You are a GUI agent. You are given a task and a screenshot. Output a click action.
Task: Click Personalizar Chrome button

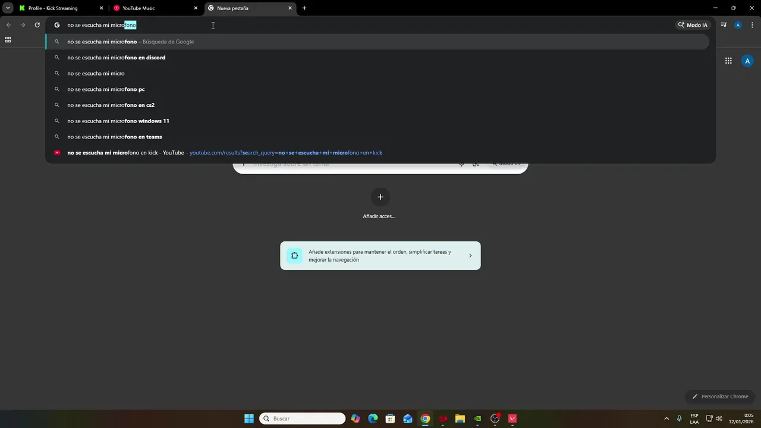click(x=720, y=396)
